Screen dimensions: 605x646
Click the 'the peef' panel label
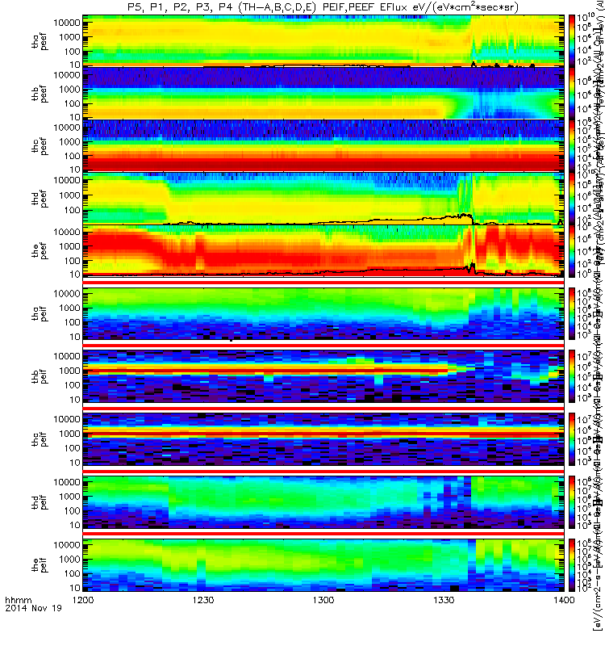click(40, 251)
